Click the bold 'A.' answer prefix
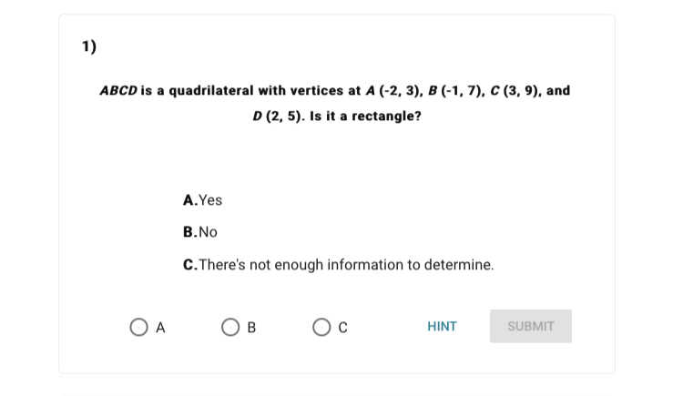Screen dimensions: 683x396 point(189,200)
